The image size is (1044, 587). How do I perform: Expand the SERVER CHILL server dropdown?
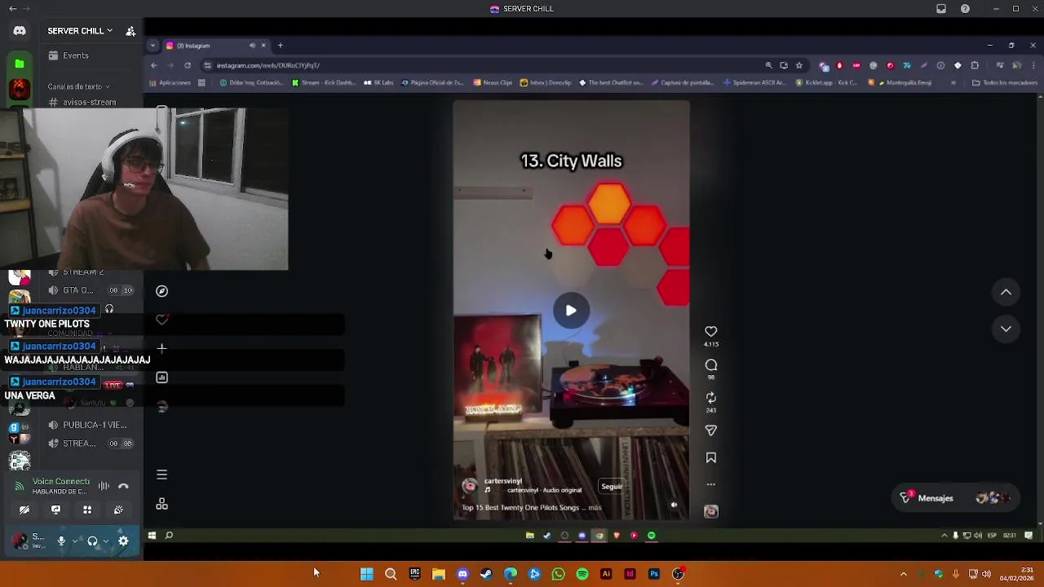[x=80, y=31]
